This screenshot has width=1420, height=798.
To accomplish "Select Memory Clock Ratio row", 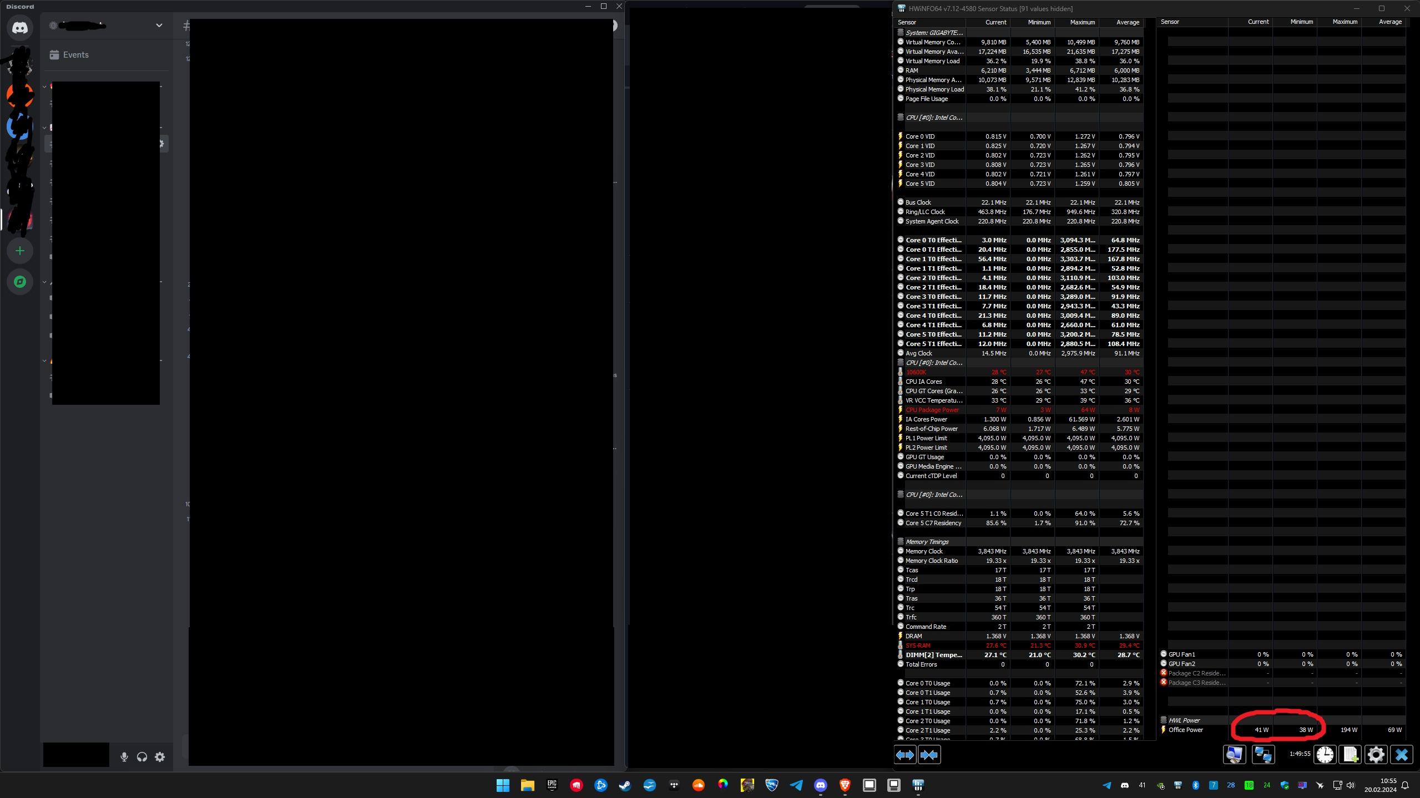I will [x=1019, y=561].
